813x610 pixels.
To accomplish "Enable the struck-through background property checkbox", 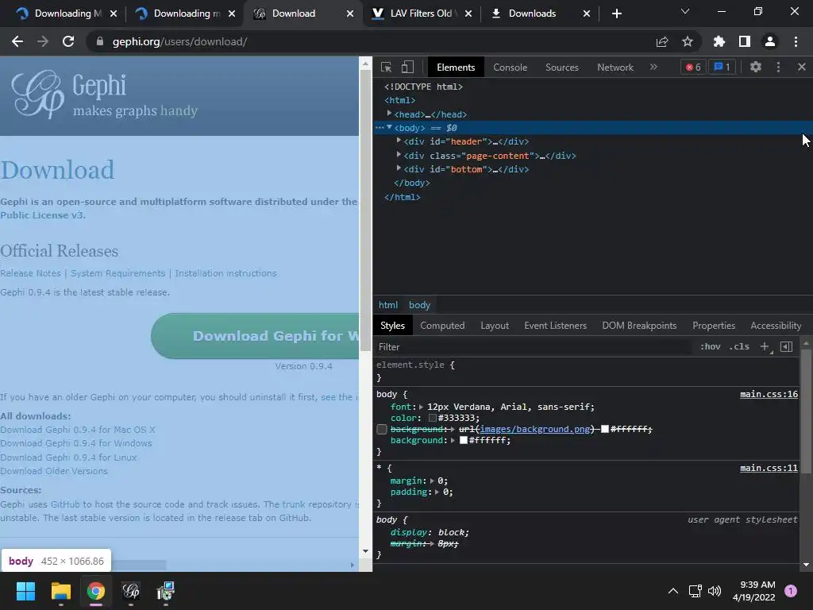I will tap(382, 429).
